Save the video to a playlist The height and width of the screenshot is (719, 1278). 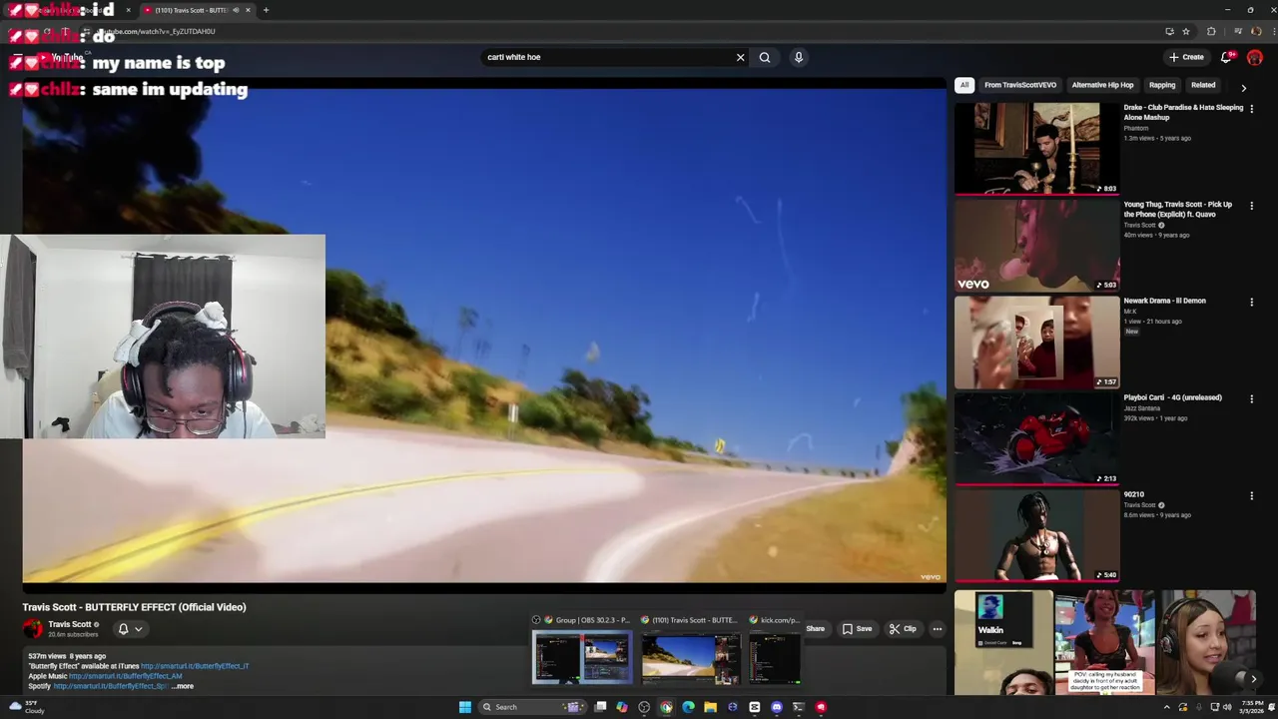pyautogui.click(x=858, y=629)
